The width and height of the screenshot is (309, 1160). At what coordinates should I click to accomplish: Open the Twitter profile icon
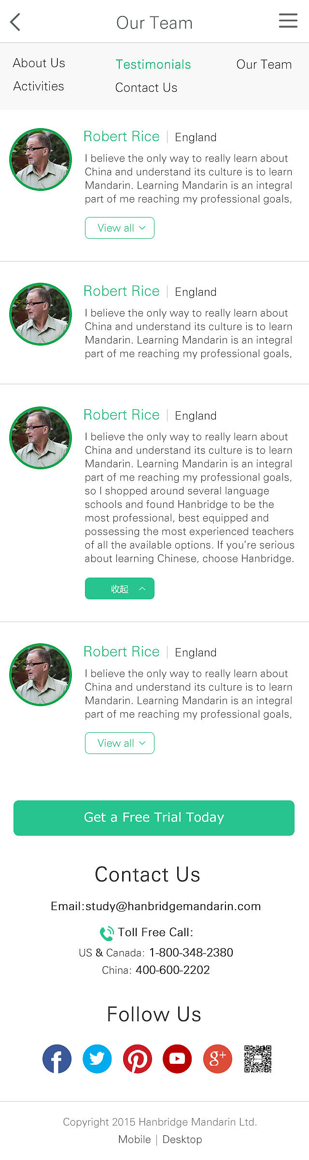point(97,1058)
